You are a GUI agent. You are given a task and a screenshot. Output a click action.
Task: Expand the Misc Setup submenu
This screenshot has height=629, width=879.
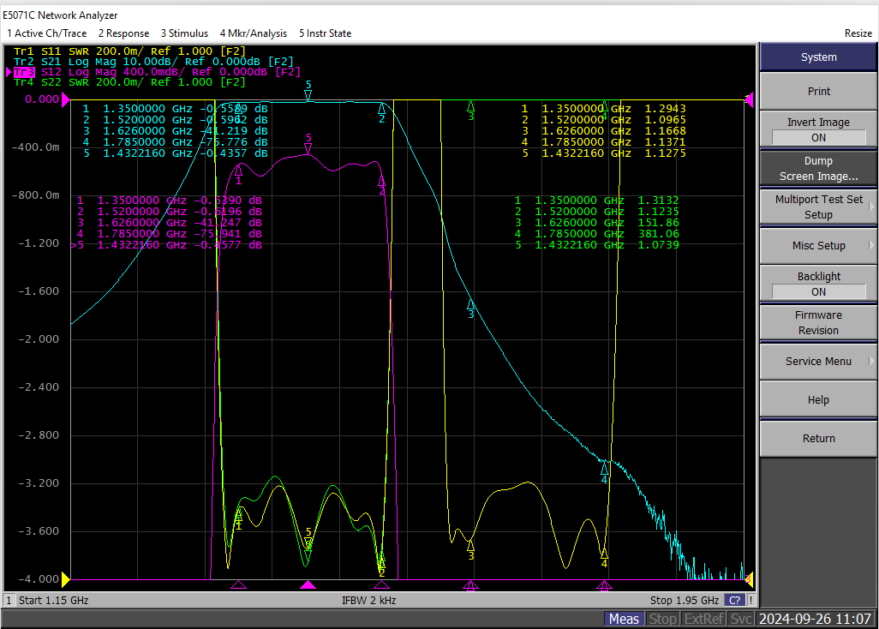point(818,246)
